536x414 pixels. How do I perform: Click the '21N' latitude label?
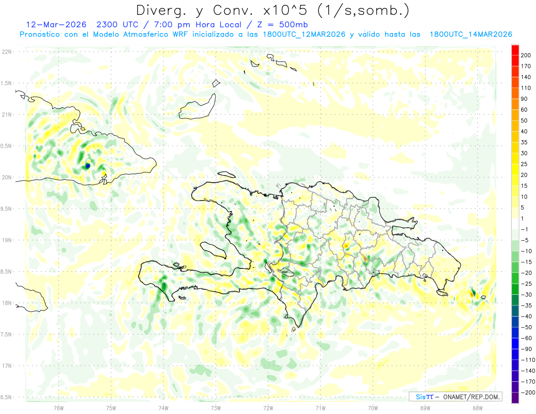(6, 114)
